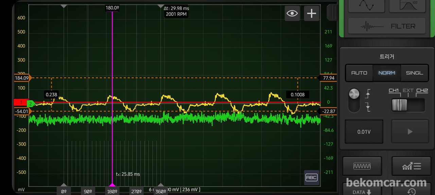Image resolution: width=435 pixels, height=195 pixels.
Task: Open the ABC annotation tool
Action: click(x=311, y=178)
